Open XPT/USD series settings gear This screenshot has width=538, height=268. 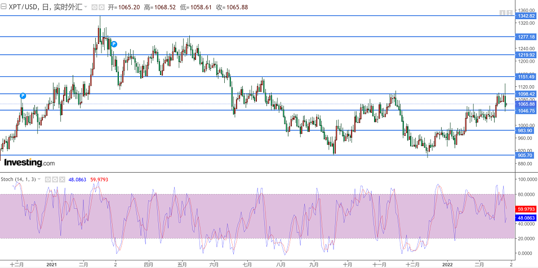pos(101,7)
